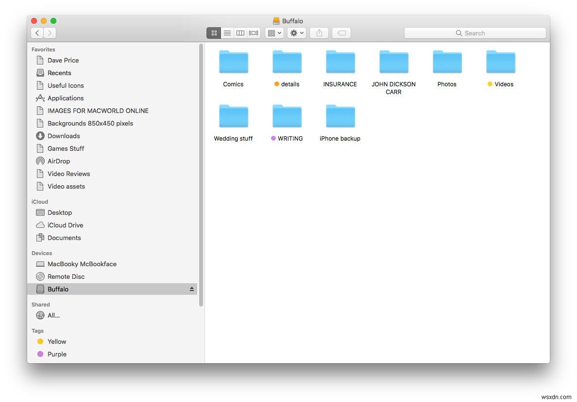The height and width of the screenshot is (402, 577).
Task: Open the Wedding stuff folder
Action: [x=233, y=116]
